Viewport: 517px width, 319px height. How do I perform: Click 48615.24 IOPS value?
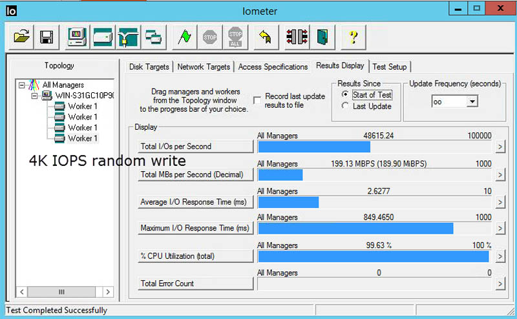pyautogui.click(x=378, y=136)
